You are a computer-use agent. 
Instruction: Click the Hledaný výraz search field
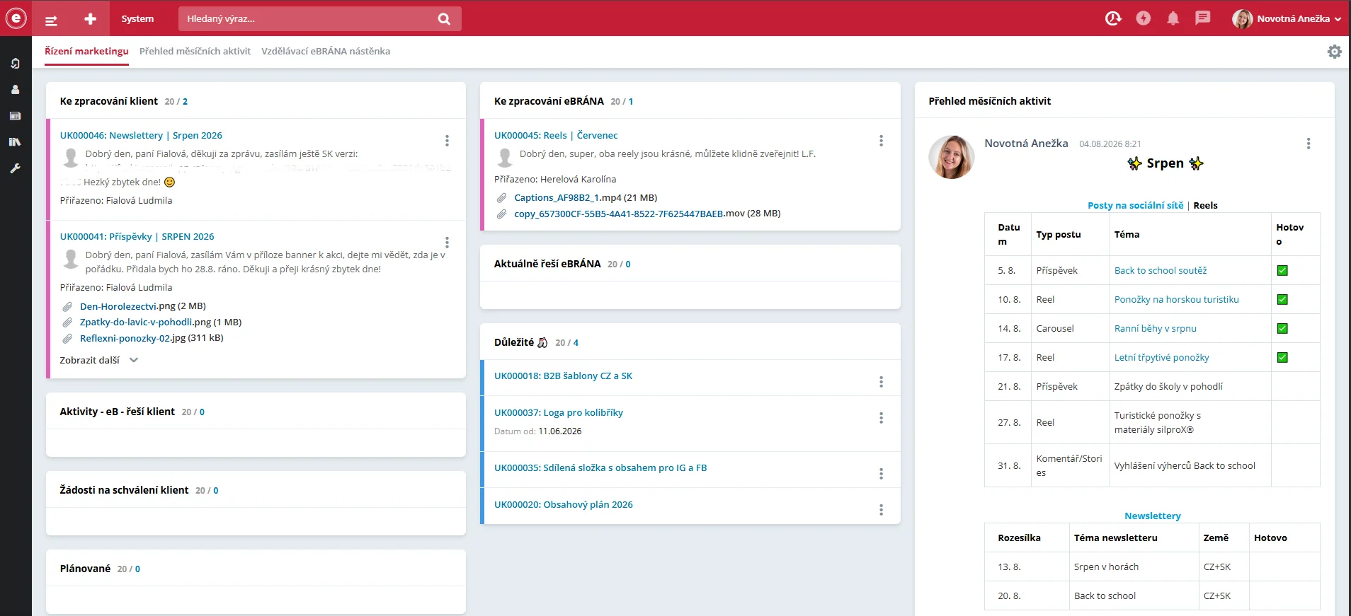point(308,19)
